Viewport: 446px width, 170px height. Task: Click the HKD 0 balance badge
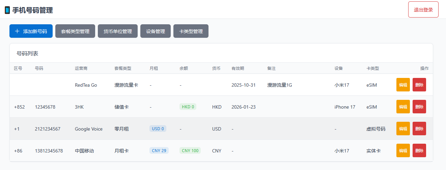pos(188,107)
